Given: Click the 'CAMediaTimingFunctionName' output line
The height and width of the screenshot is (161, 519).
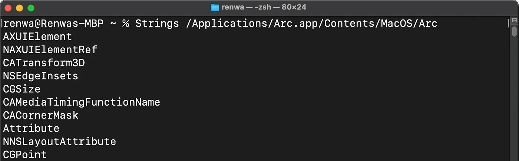Looking at the screenshot, I should pyautogui.click(x=82, y=102).
